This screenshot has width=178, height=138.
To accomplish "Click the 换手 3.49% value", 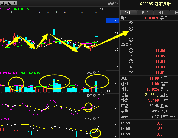I will click(x=154, y=111).
